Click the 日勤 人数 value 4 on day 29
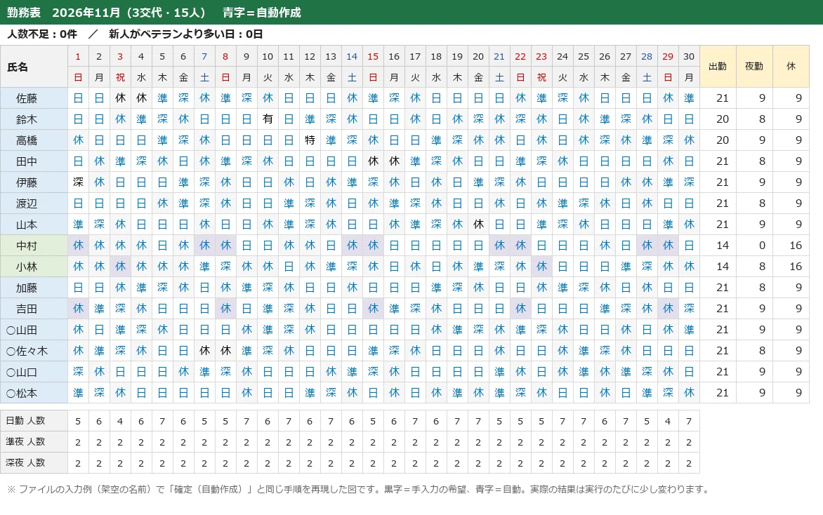823x515 pixels. 668,421
